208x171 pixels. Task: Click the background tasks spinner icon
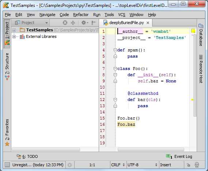pyautogui.click(x=69, y=165)
